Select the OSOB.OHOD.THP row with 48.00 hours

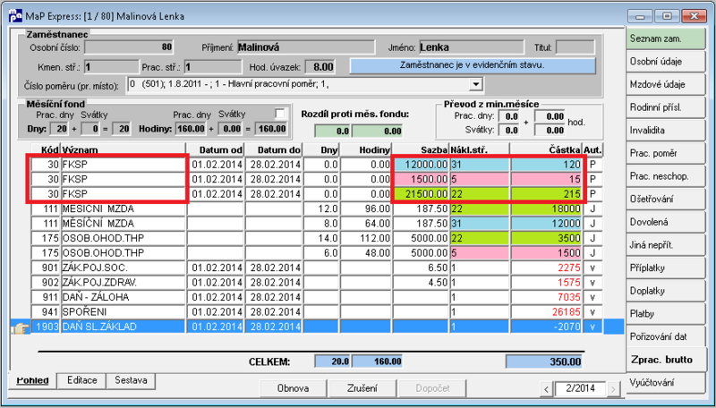coord(317,253)
